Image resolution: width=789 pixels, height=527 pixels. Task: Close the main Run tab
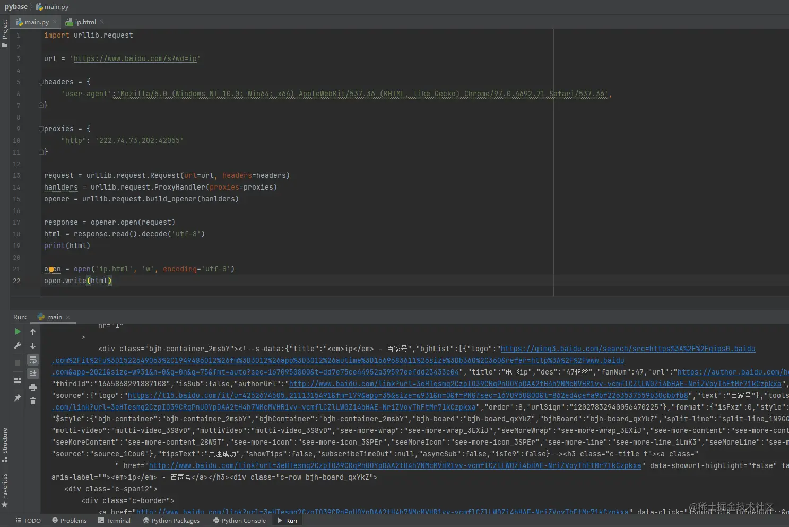[68, 317]
